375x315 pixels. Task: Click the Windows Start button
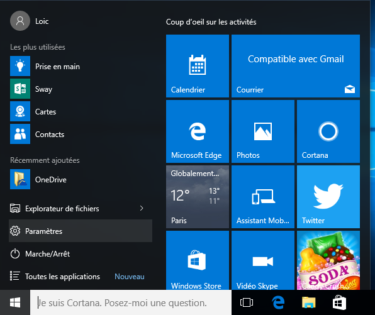tap(15, 302)
